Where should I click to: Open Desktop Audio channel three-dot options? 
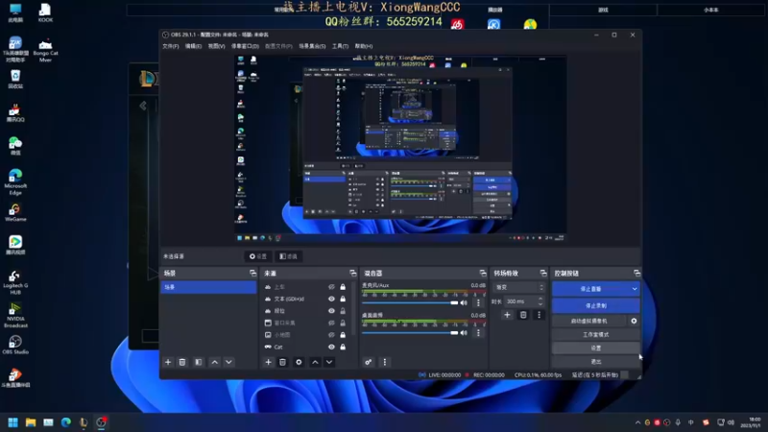[x=478, y=332]
